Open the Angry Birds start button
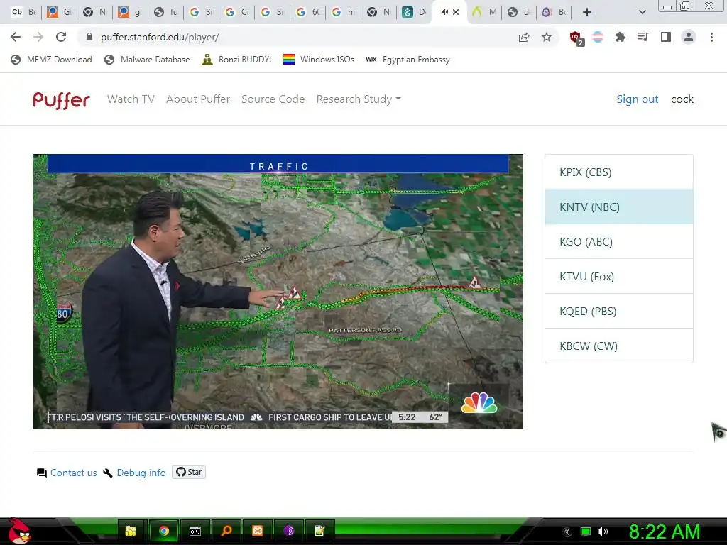Image resolution: width=727 pixels, height=545 pixels. tap(18, 531)
